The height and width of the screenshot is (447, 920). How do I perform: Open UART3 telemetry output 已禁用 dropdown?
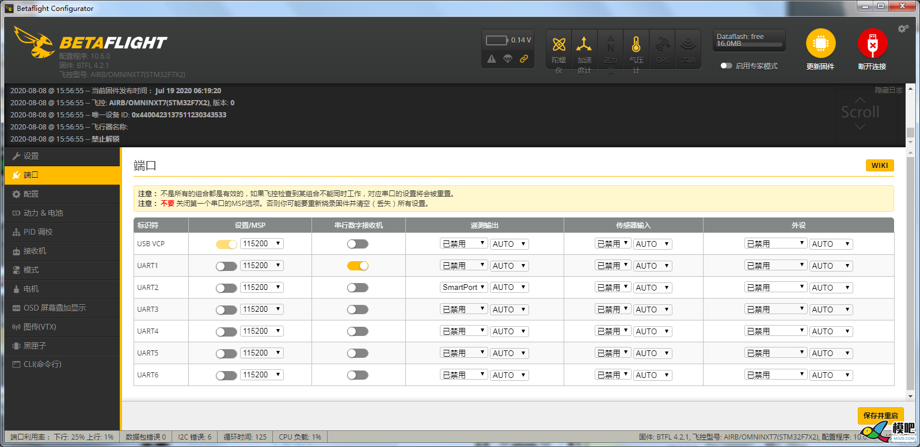[x=463, y=309]
